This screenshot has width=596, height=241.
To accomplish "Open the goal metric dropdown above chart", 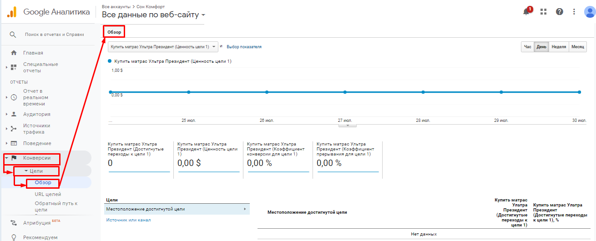I will pos(162,46).
